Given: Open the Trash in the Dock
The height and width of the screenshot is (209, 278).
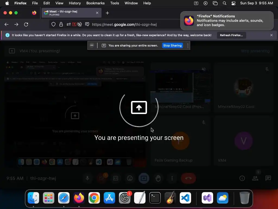Looking at the screenshot, I should 245,198.
